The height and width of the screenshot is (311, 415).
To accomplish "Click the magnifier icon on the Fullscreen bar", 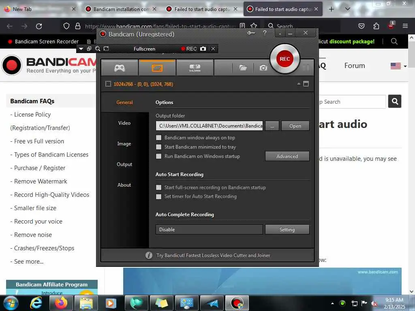I will click(98, 49).
